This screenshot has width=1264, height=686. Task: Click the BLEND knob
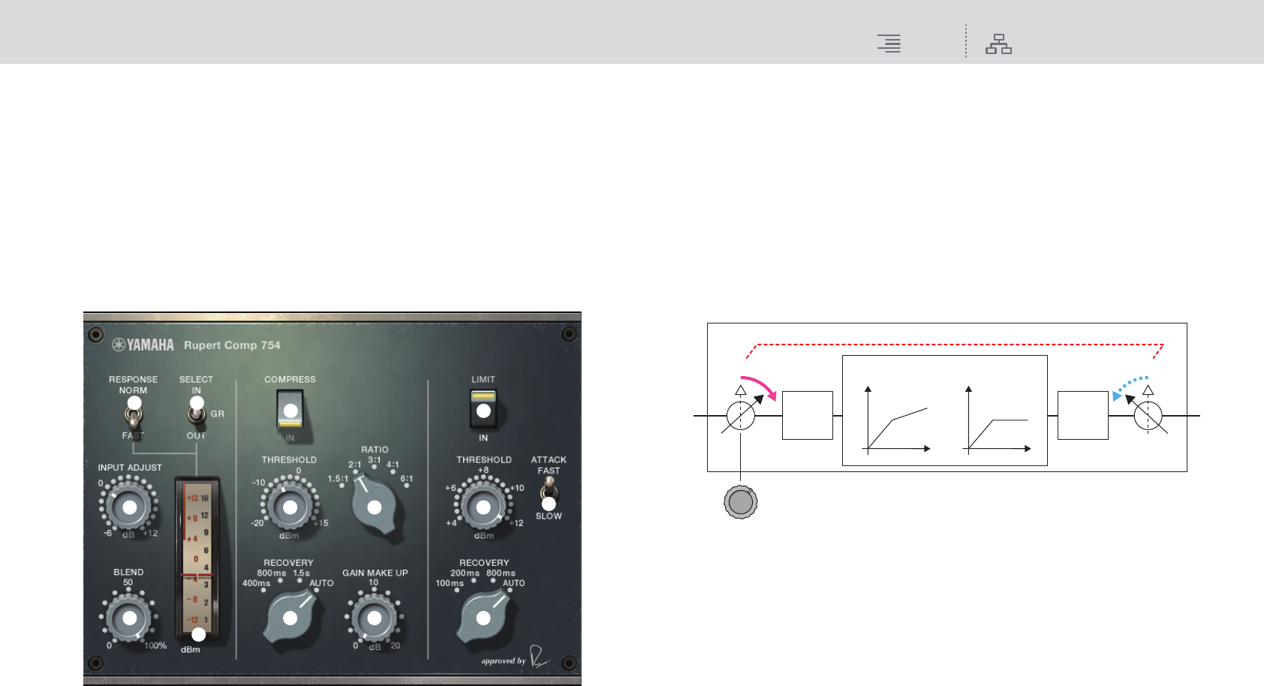click(x=129, y=618)
